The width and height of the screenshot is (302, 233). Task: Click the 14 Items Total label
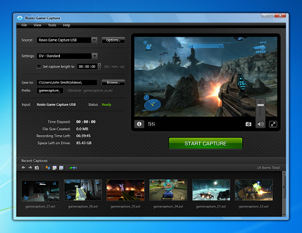268,168
